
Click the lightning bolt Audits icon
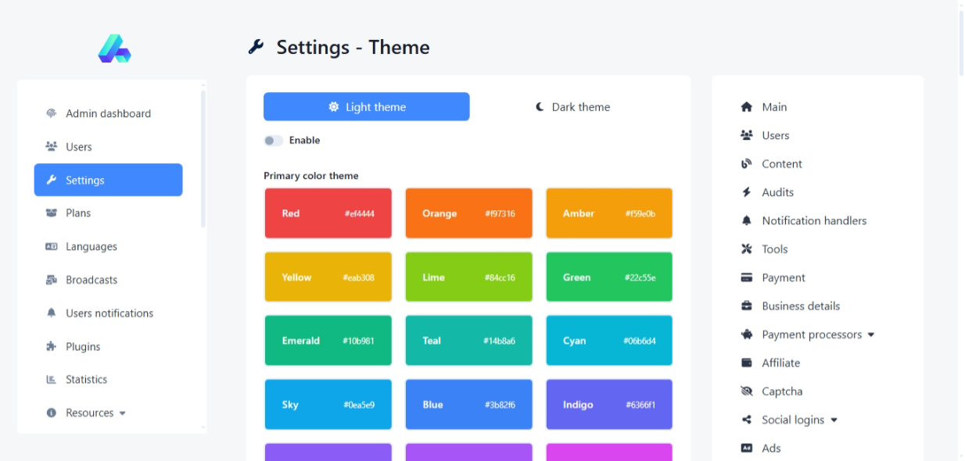(746, 192)
